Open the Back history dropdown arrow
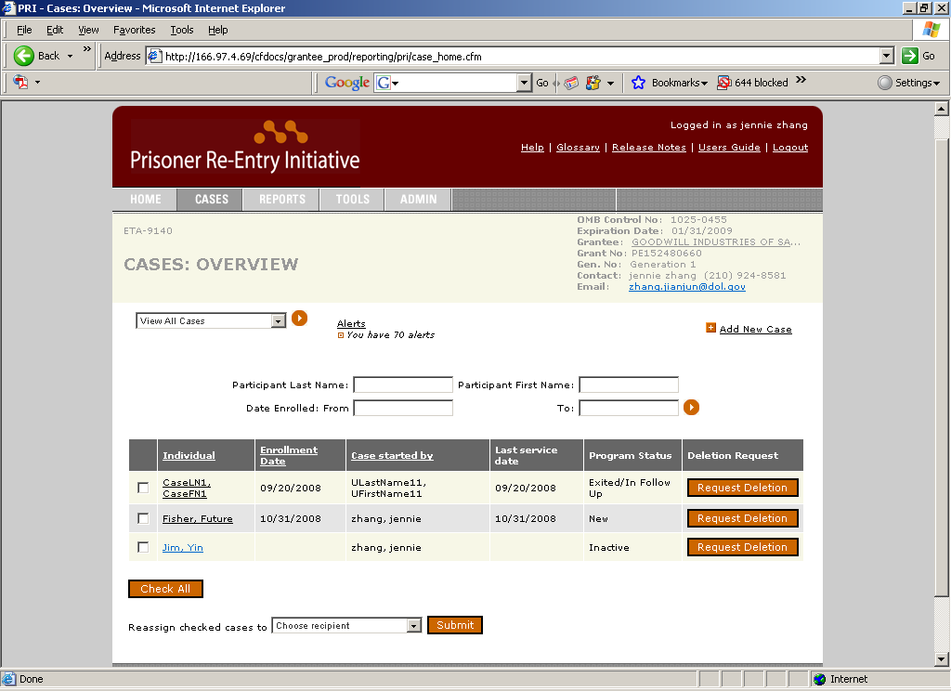The height and width of the screenshot is (691, 951). click(x=70, y=56)
